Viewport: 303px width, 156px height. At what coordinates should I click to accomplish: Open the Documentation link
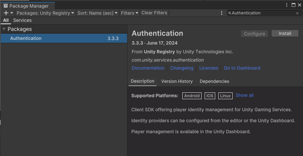(148, 68)
